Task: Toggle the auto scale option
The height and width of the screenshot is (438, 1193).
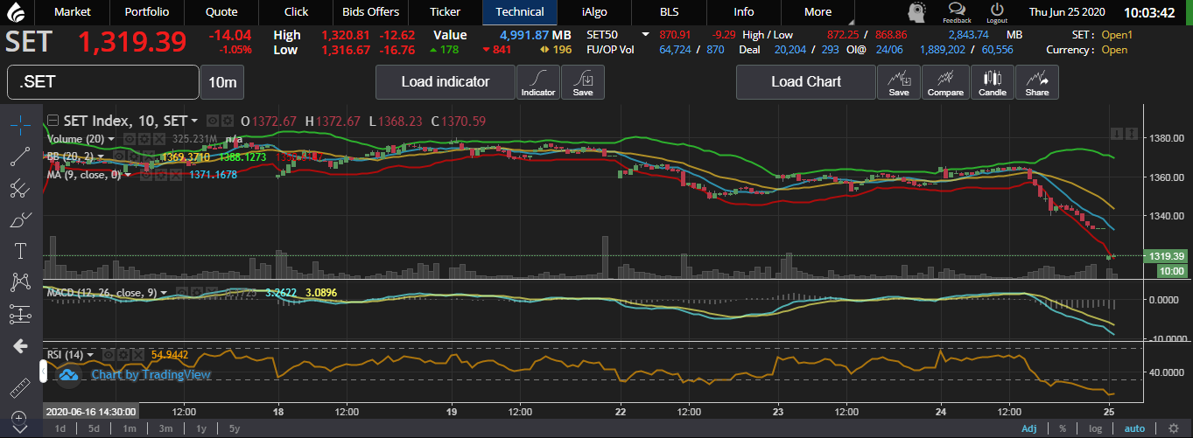Action: point(1133,428)
